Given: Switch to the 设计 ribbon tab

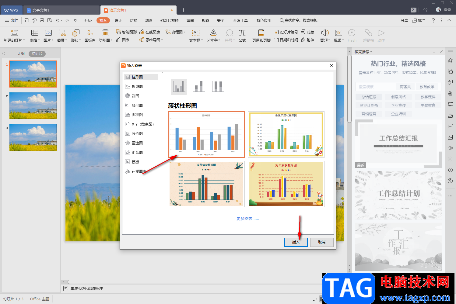Looking at the screenshot, I should coord(118,20).
